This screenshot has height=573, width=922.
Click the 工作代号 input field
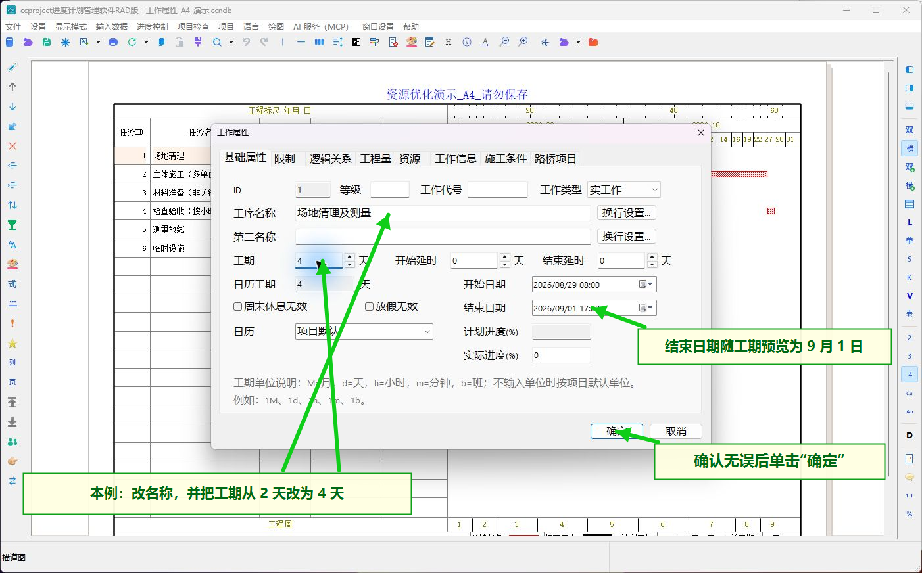tap(498, 190)
